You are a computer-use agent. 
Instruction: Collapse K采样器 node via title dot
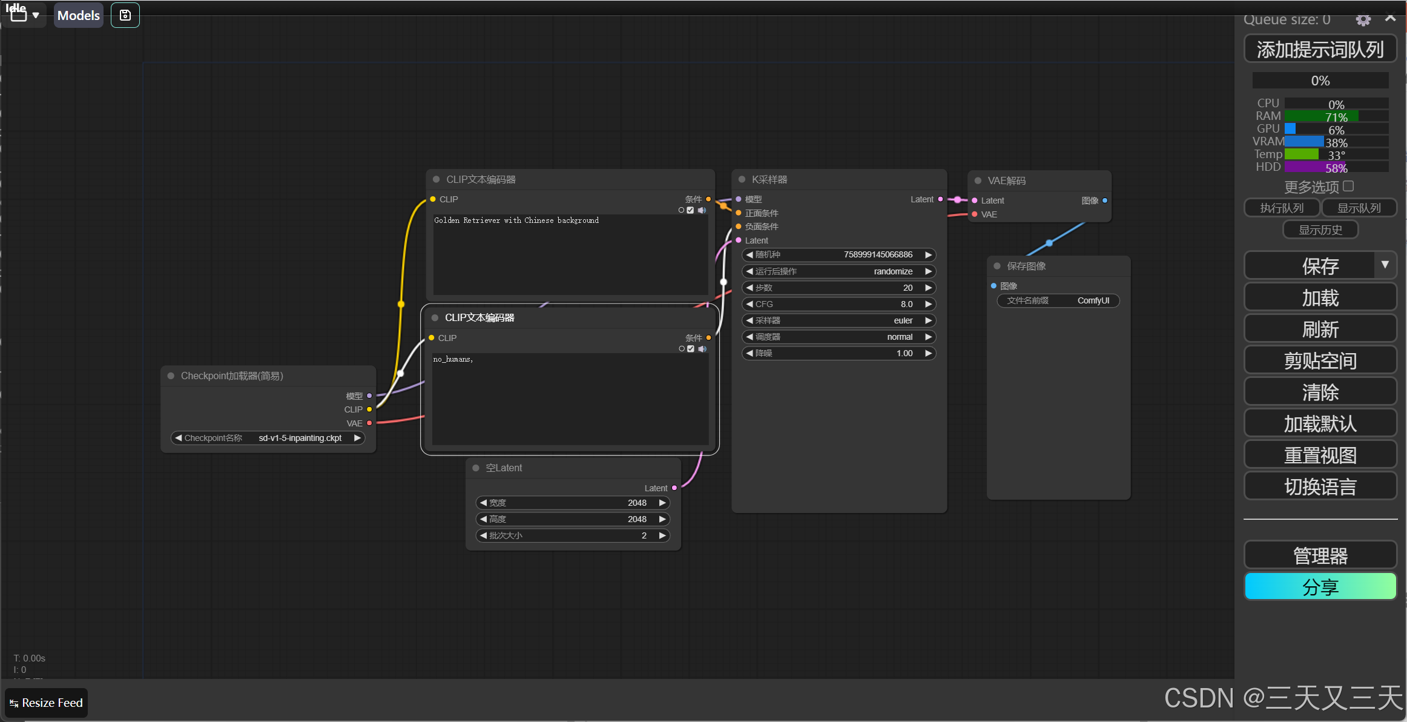(742, 179)
